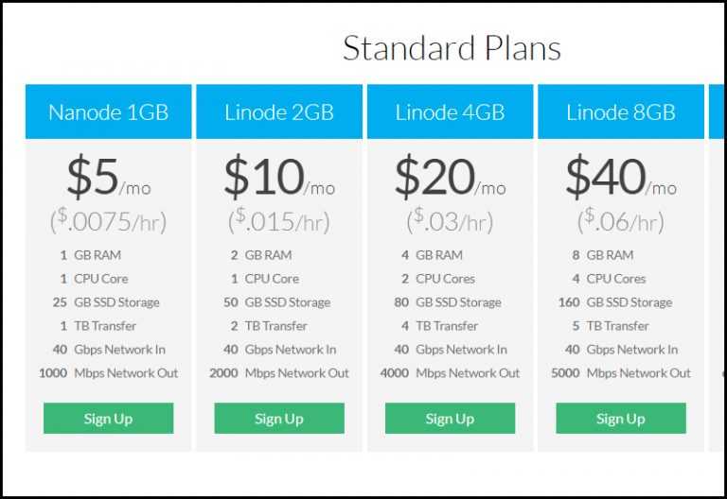Select the Linode 4GB plan header
Screen dimensions: 727x499
point(451,112)
